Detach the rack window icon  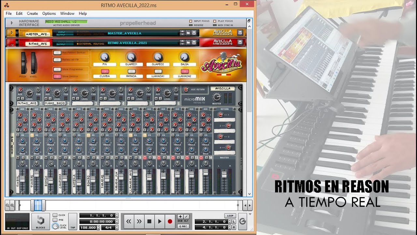click(x=249, y=21)
